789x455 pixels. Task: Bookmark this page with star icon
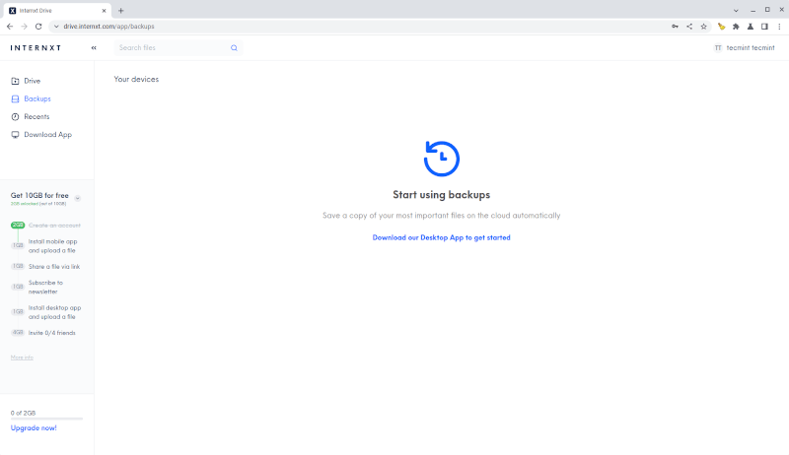click(x=703, y=27)
